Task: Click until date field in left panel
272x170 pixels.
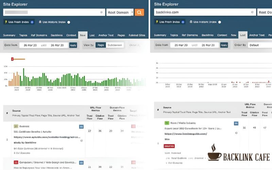Action: pos(57,45)
